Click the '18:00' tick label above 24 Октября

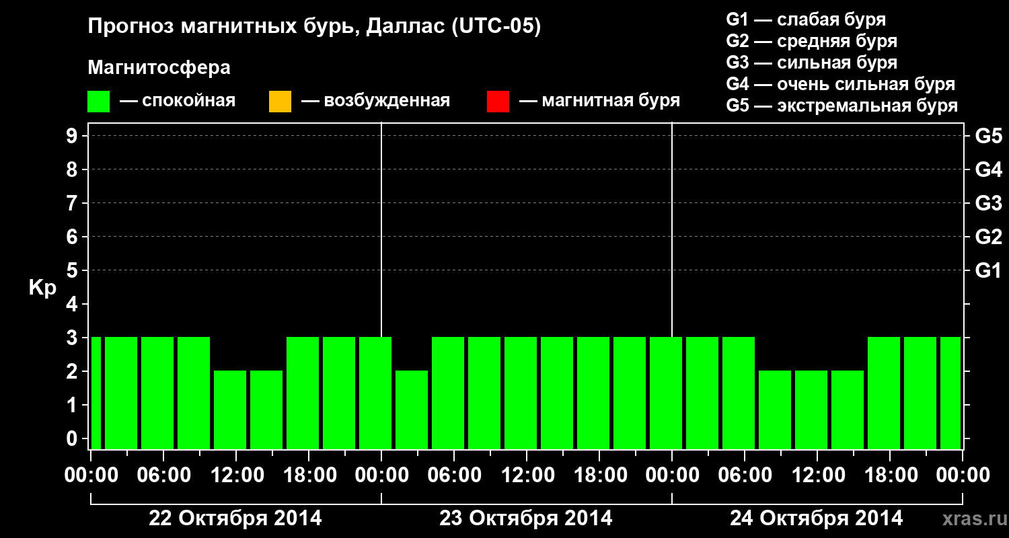(x=890, y=475)
